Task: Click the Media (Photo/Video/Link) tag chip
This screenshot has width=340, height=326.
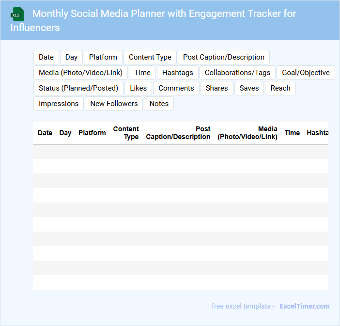Action: click(x=80, y=73)
